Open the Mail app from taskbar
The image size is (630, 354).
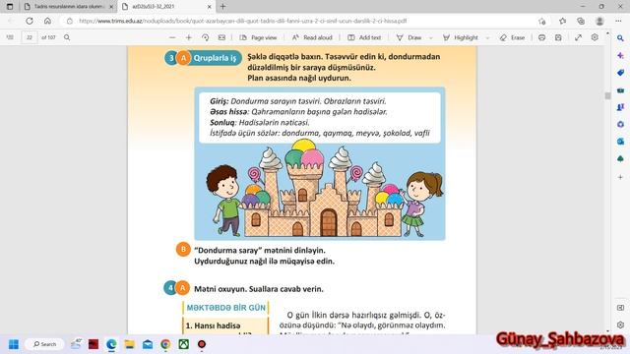[x=148, y=344]
